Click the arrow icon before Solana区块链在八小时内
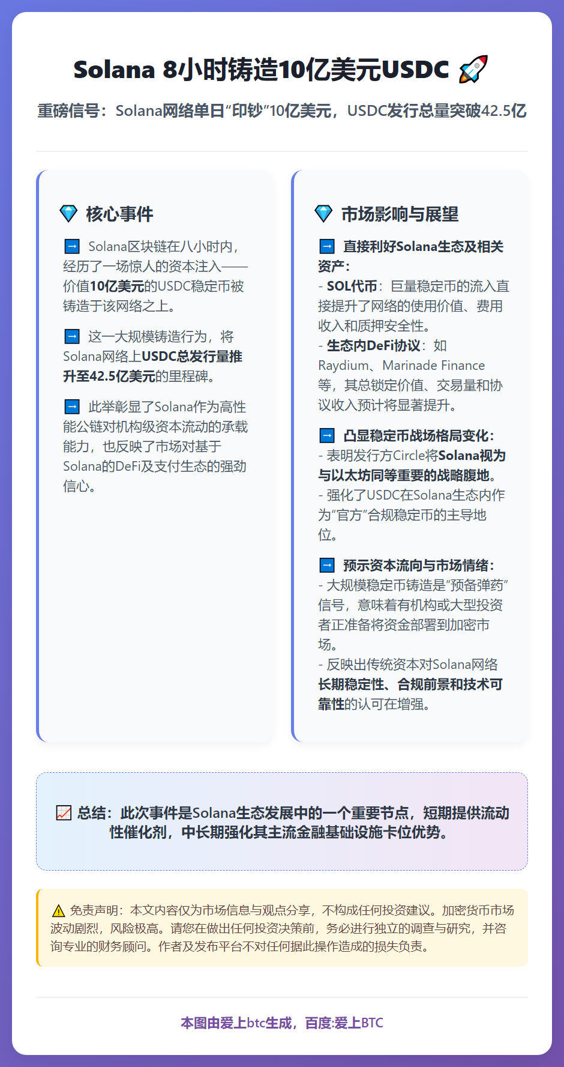This screenshot has height=1067, width=564. (x=72, y=246)
